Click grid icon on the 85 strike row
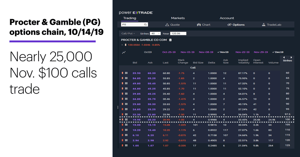Screen dimensions: 300x157 (126, 99)
